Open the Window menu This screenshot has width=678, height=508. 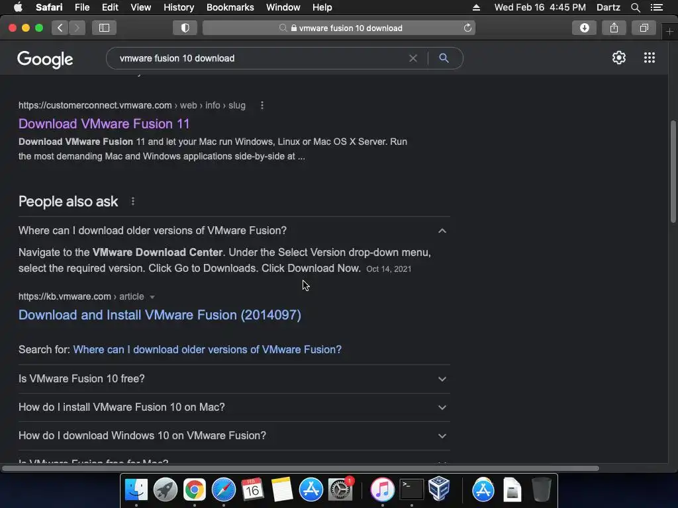coord(283,7)
